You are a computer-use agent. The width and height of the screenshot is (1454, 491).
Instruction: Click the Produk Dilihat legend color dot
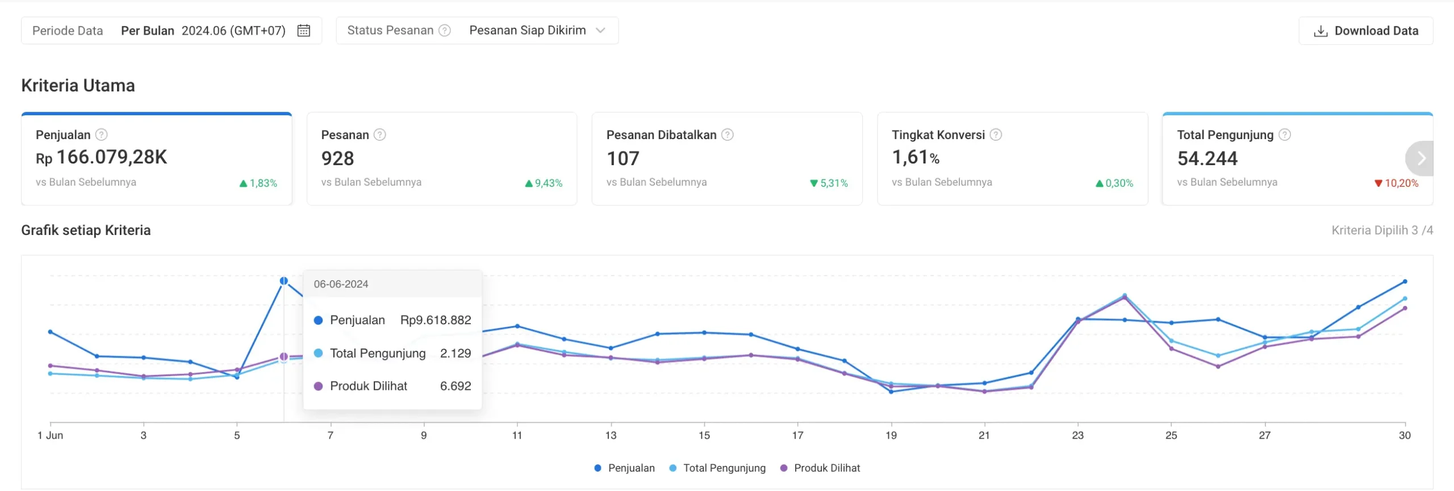(x=784, y=468)
